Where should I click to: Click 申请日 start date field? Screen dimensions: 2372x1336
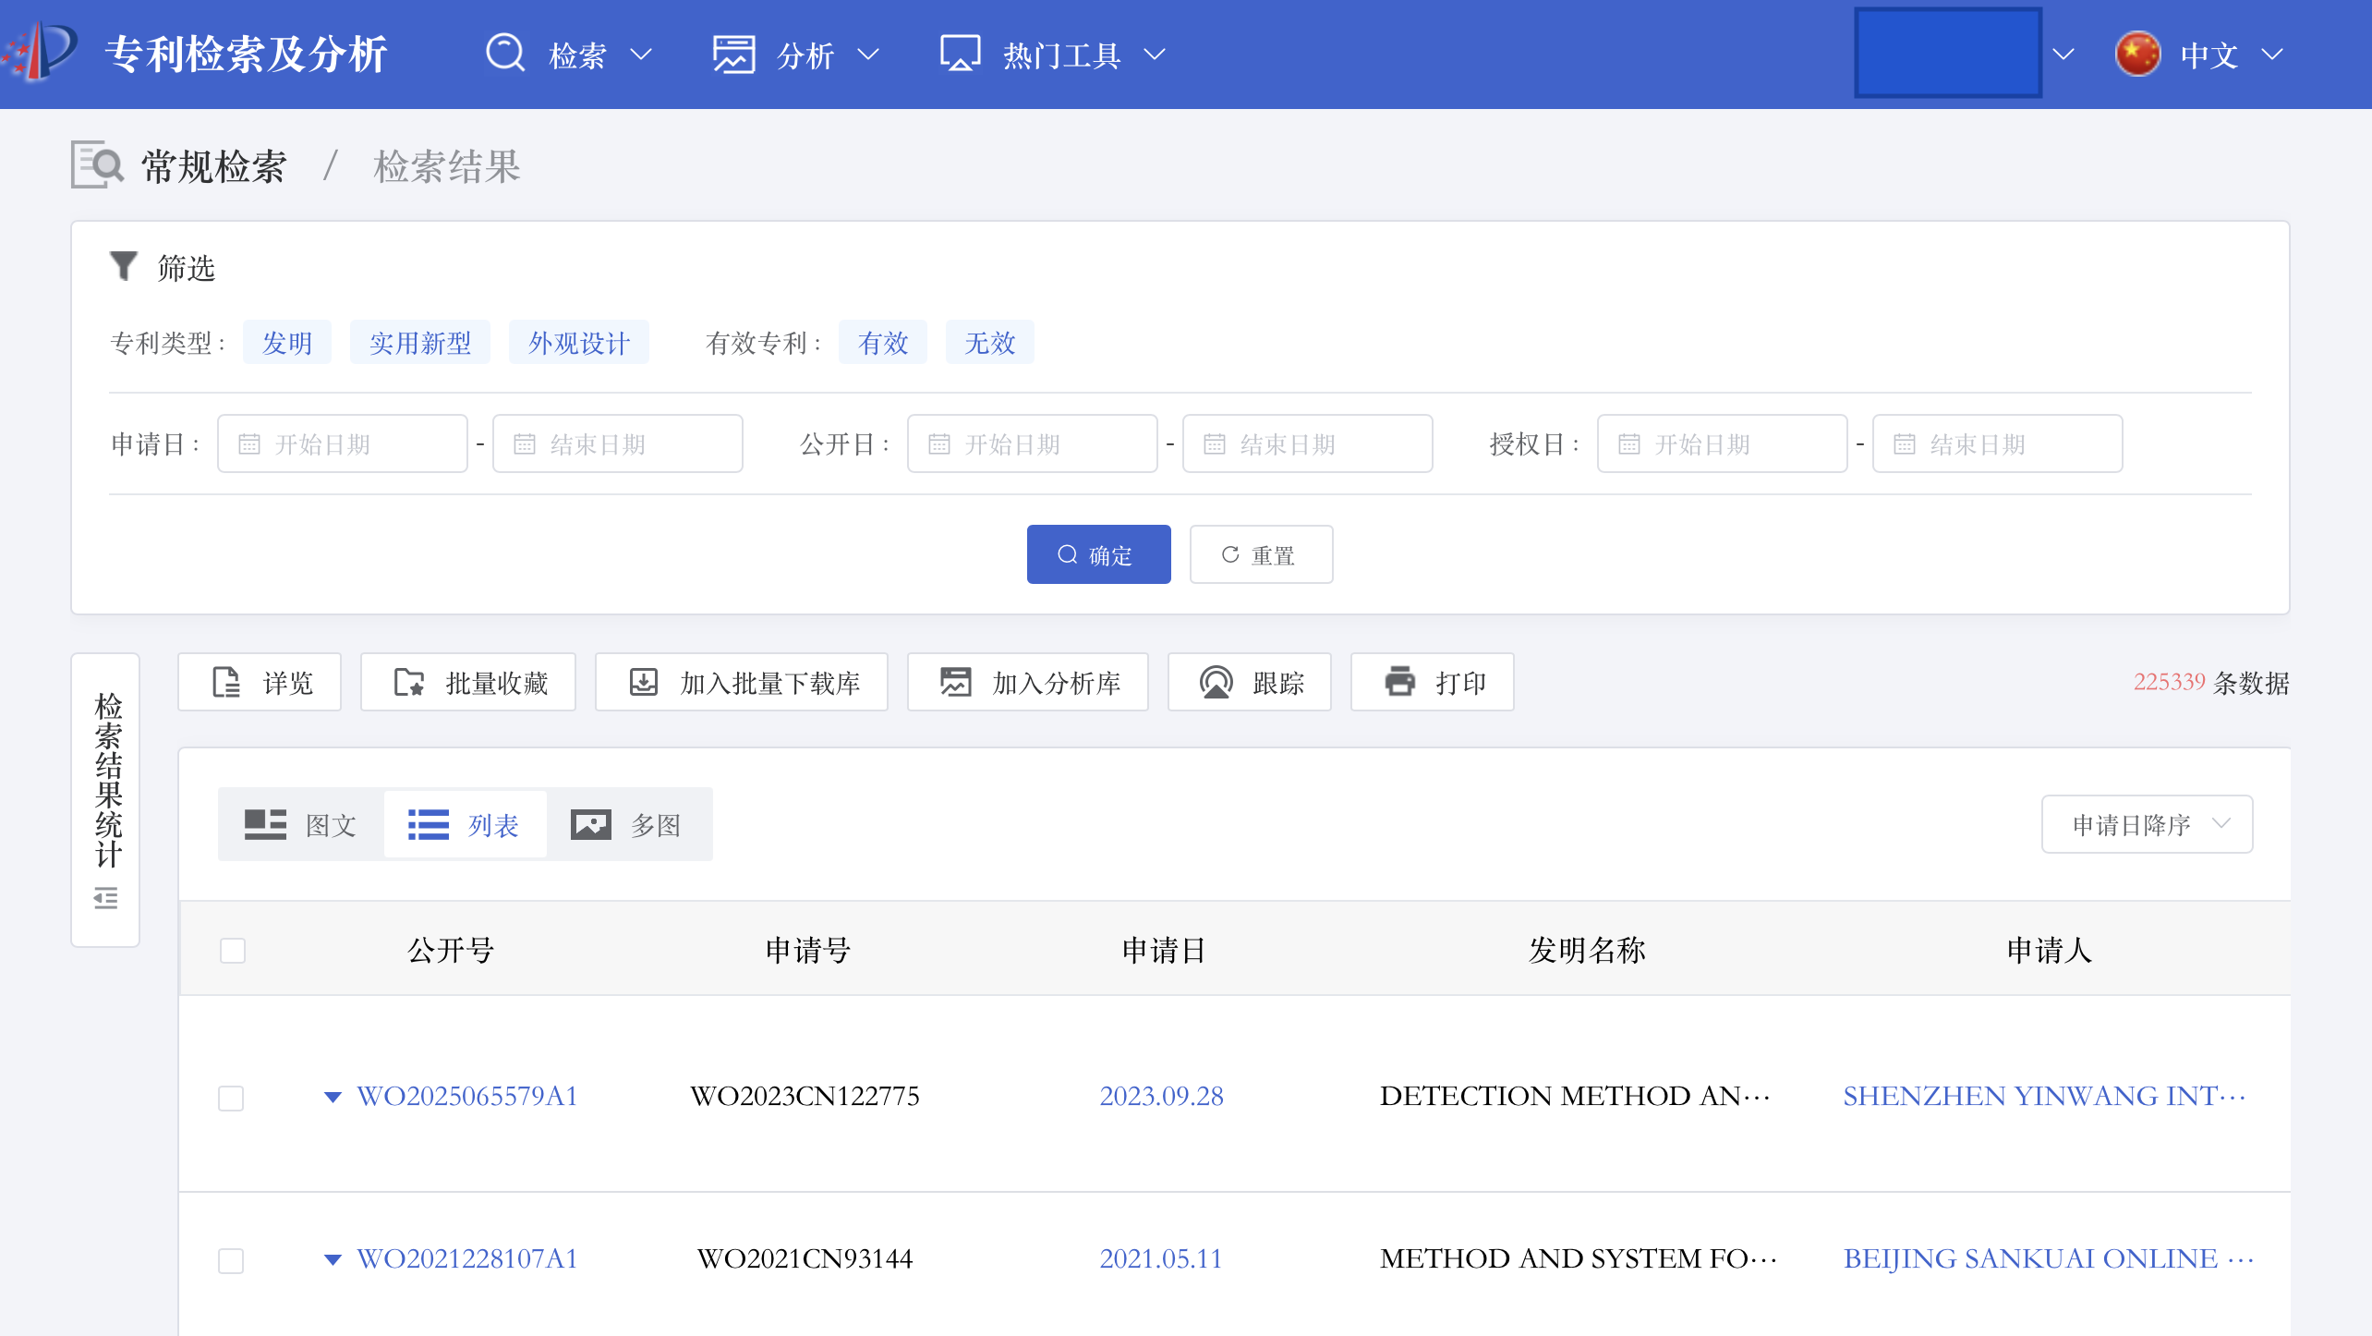click(342, 443)
